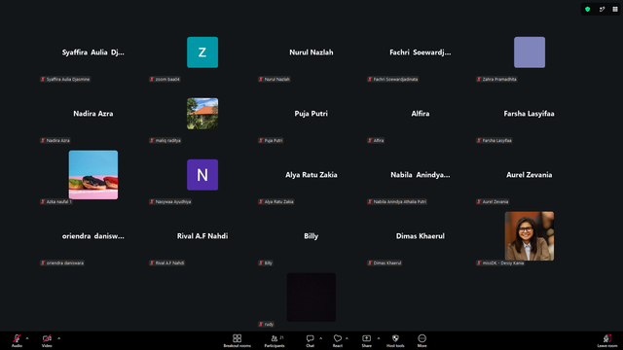This screenshot has height=350, width=623.
Task: Open the React heart menu
Action: click(x=338, y=340)
